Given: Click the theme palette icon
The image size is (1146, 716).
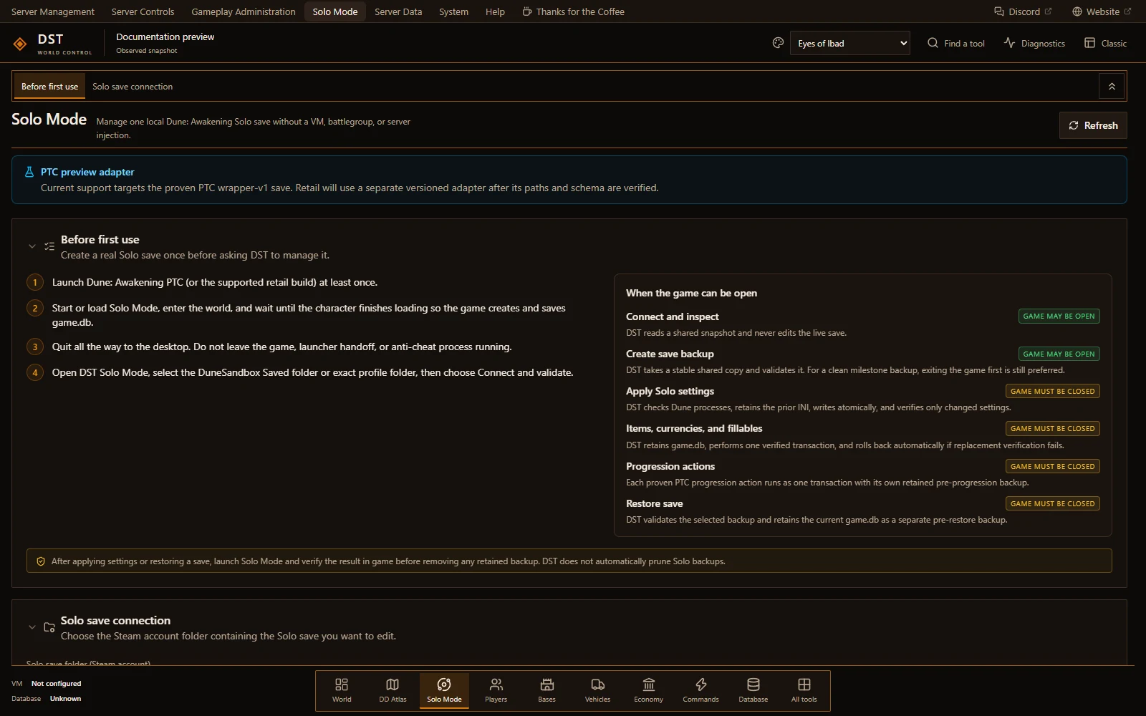Looking at the screenshot, I should tap(778, 43).
